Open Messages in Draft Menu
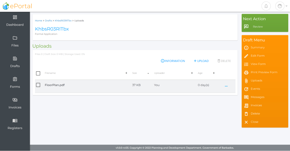 tap(258, 97)
